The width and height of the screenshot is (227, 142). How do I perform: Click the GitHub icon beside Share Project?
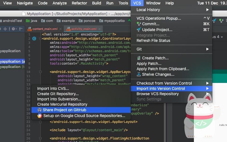pyautogui.click(x=40, y=110)
